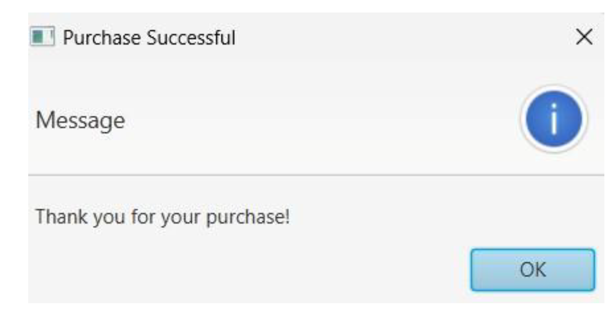Click the "Purchase Successful" window title
Image resolution: width=614 pixels, height=315 pixels.
(149, 37)
